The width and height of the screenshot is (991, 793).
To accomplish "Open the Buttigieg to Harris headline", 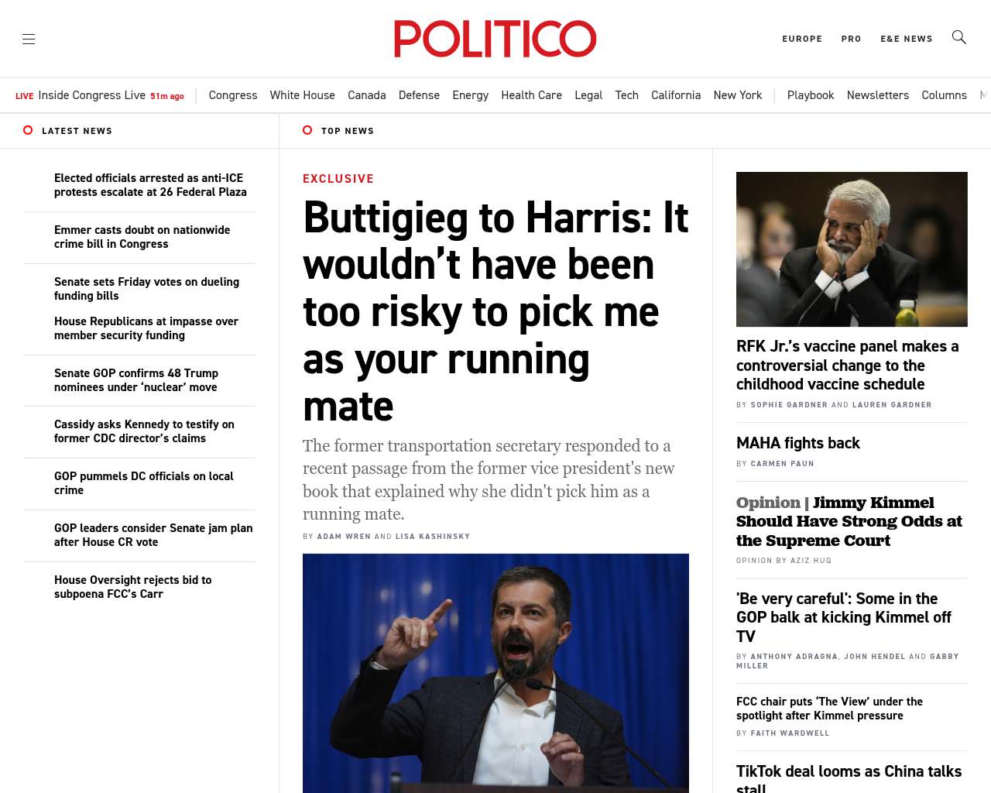I will (x=495, y=311).
